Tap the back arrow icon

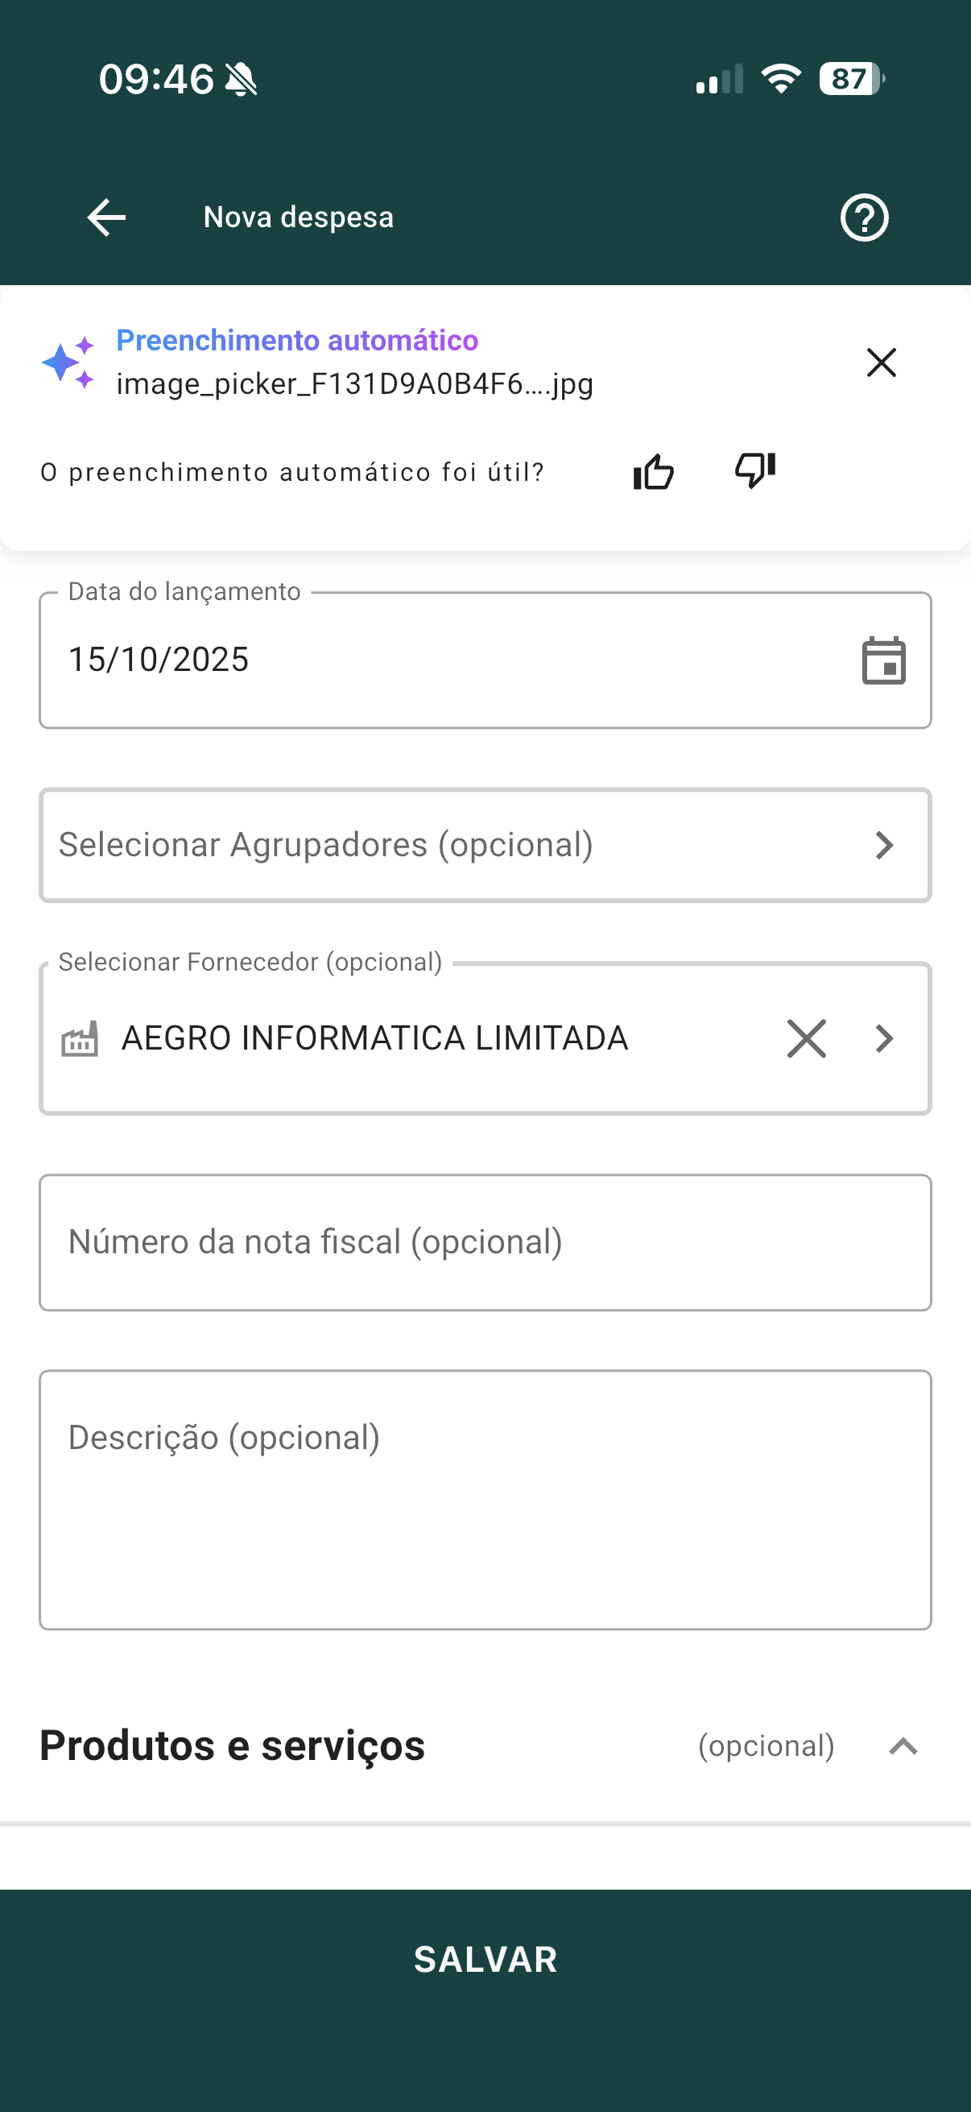pyautogui.click(x=106, y=217)
